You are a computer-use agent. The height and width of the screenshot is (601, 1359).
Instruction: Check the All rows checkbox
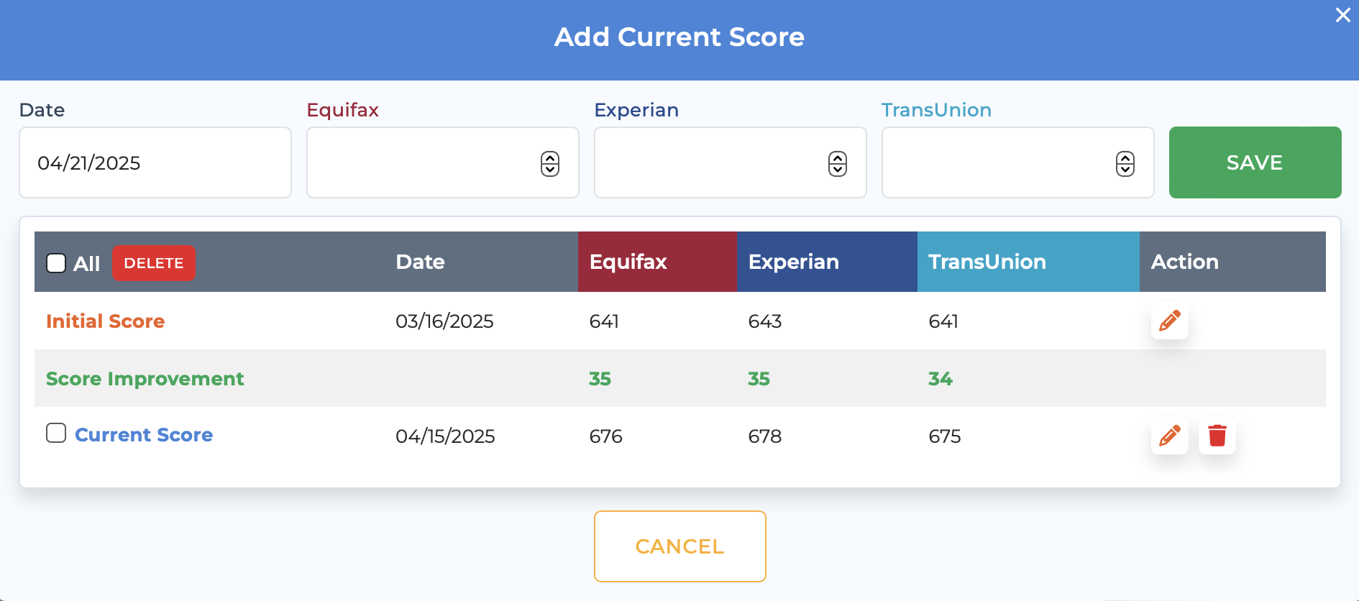[56, 263]
